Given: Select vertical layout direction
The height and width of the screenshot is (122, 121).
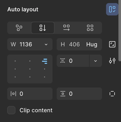Looking at the screenshot, I should click(x=43, y=28).
